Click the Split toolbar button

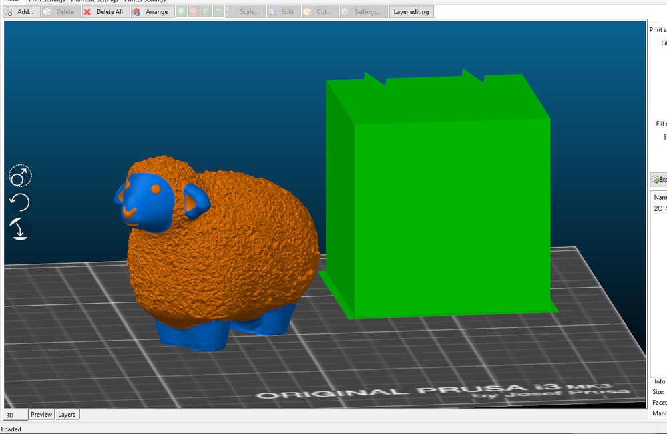(x=283, y=12)
